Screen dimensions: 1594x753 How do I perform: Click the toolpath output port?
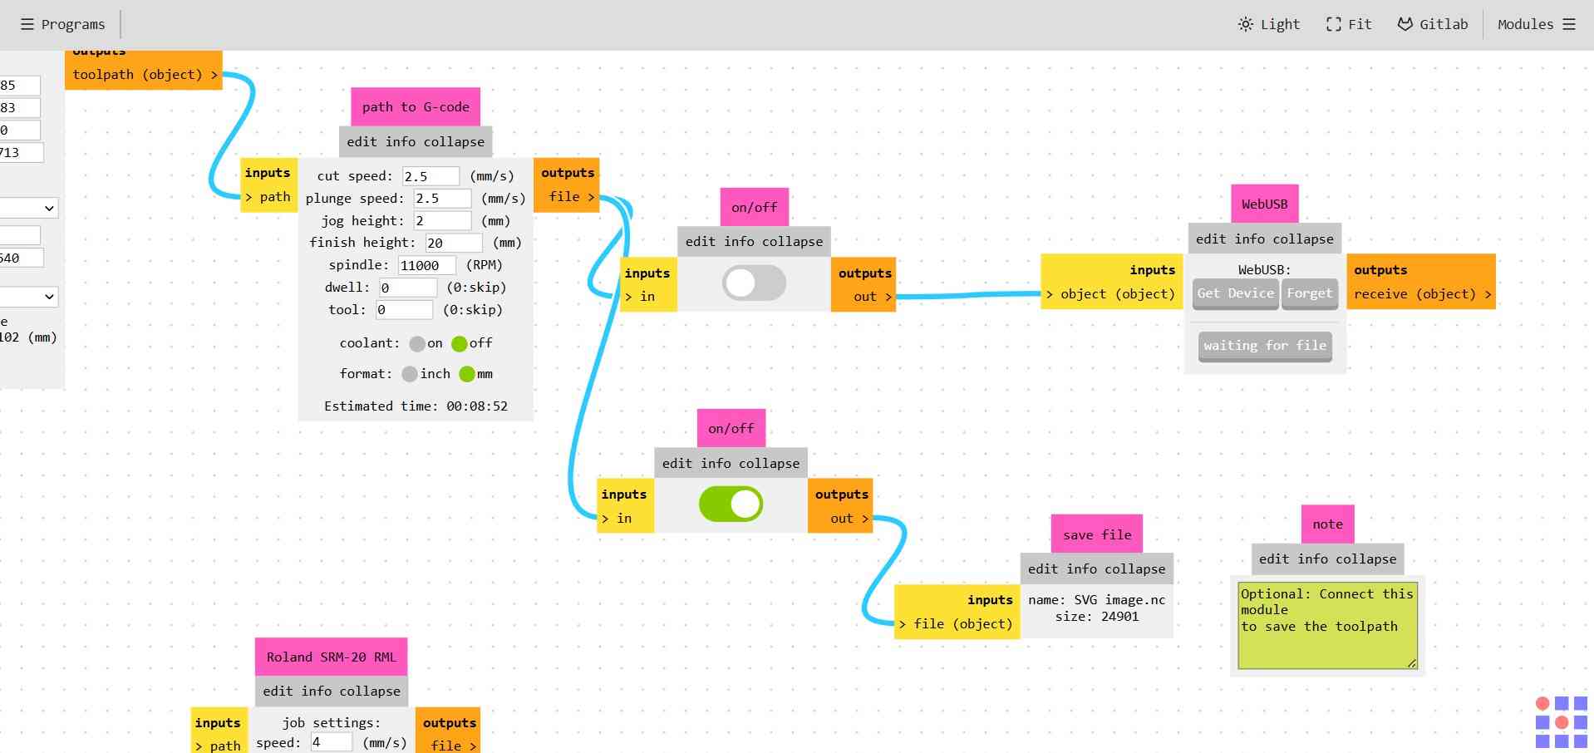(x=214, y=74)
